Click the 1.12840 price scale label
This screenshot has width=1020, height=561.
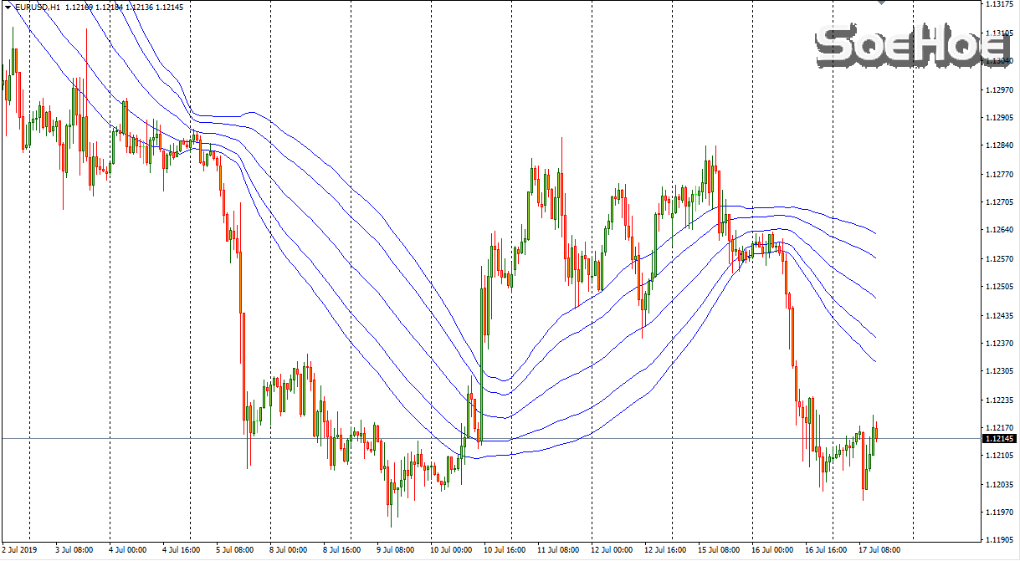point(999,145)
